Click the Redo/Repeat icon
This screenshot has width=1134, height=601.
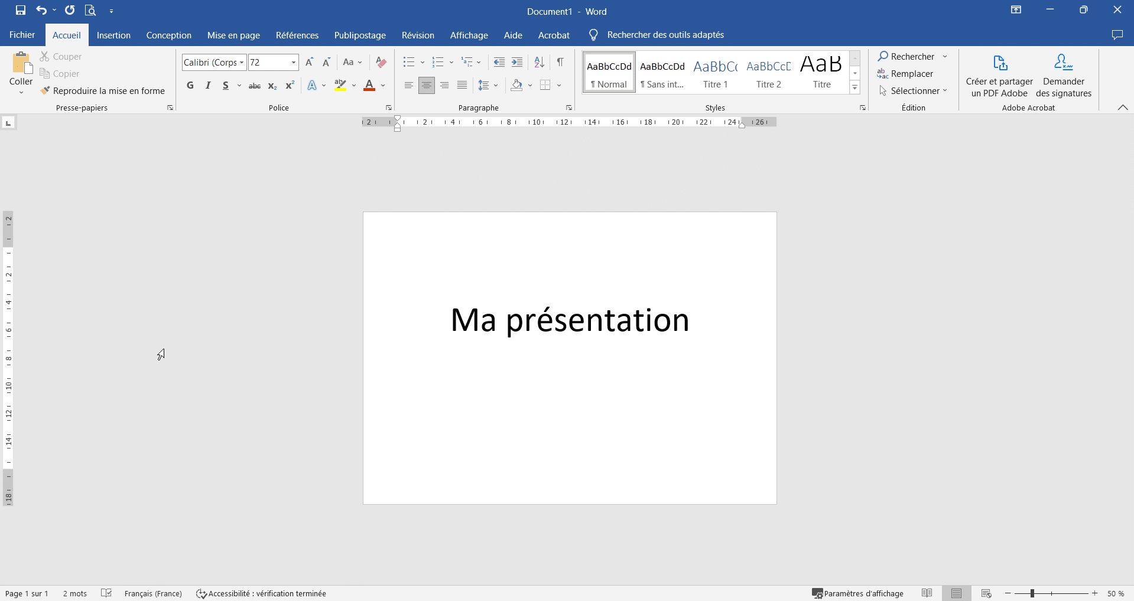[70, 10]
